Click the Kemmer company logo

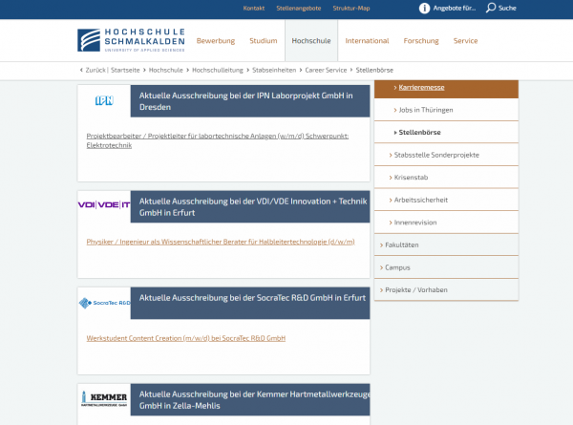(104, 398)
